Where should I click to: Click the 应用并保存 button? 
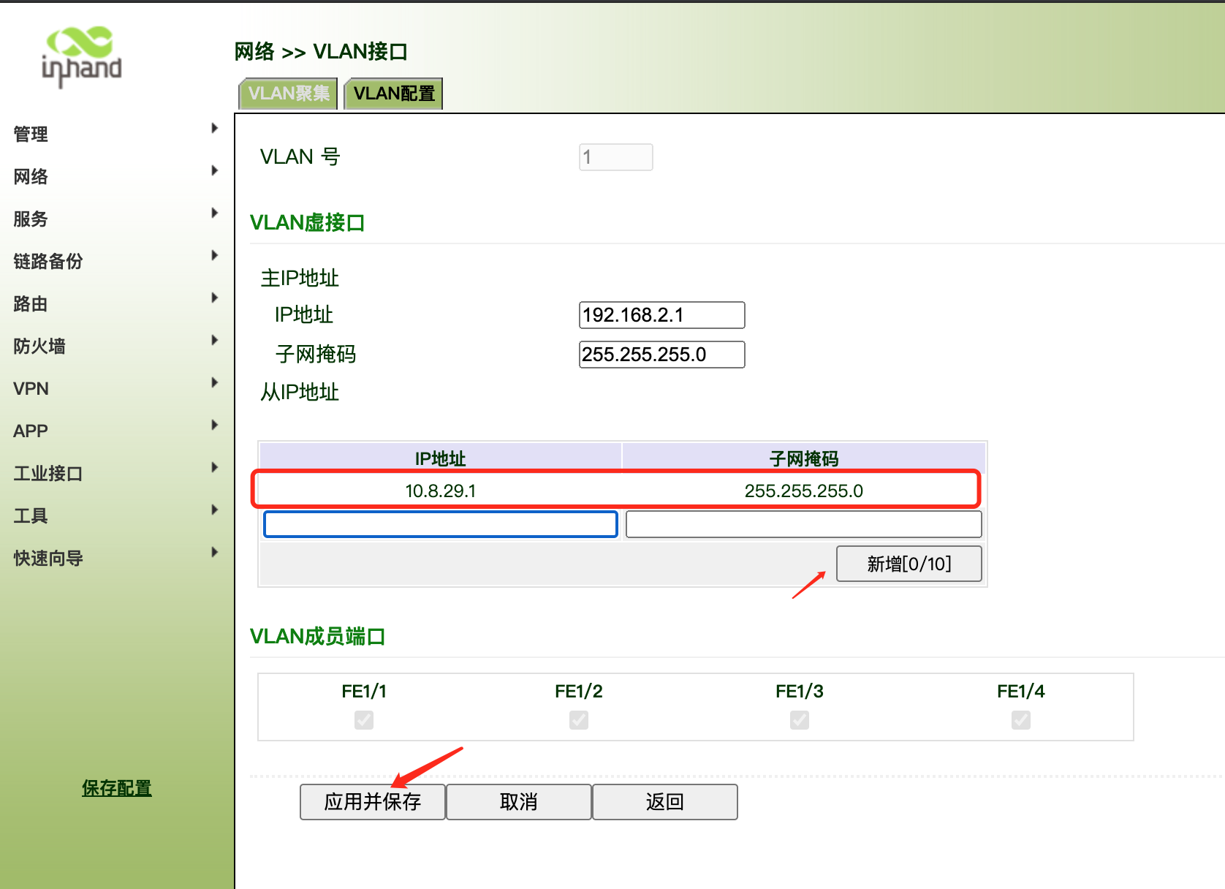coord(373,802)
